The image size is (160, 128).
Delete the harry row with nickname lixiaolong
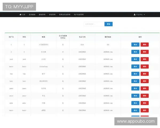(x=145, y=66)
